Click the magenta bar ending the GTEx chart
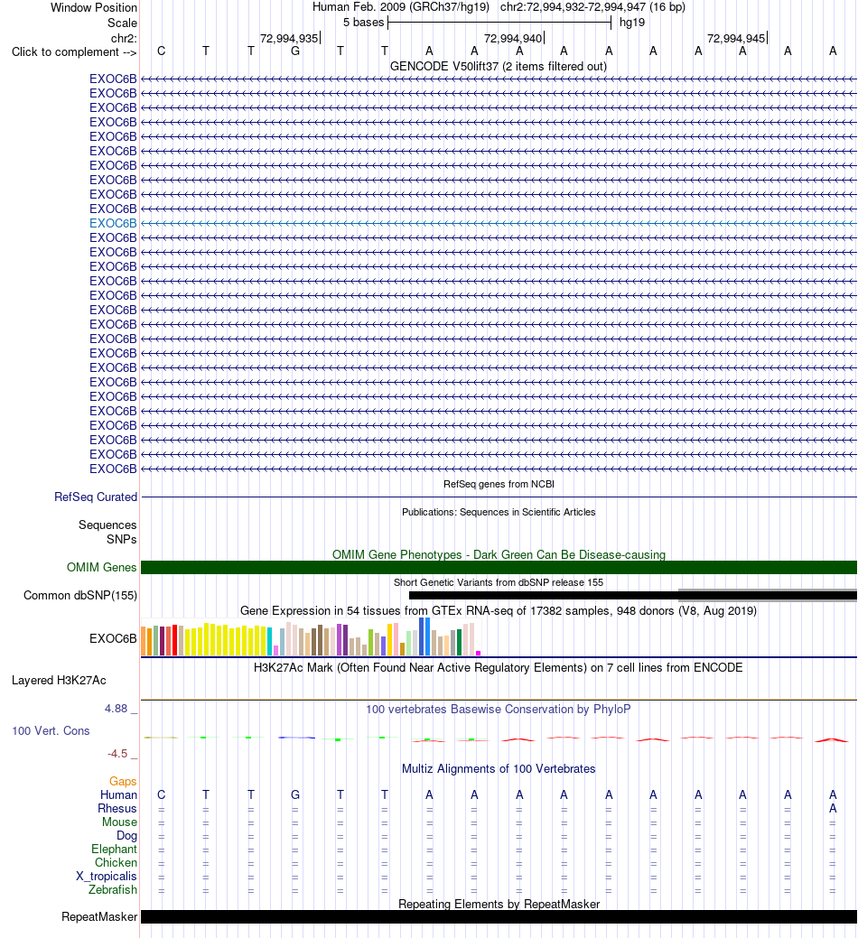This screenshot has width=858, height=938. [478, 653]
